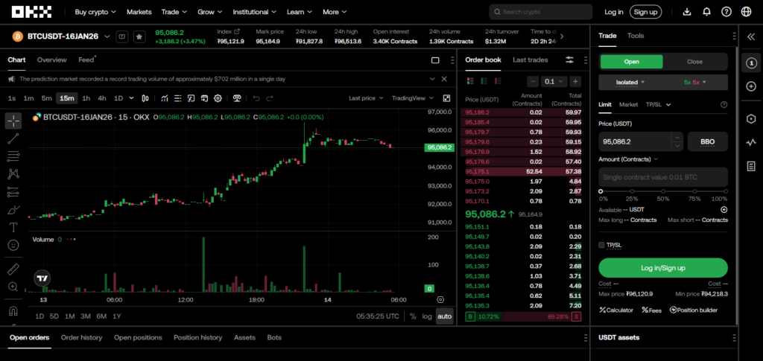The height and width of the screenshot is (361, 763).
Task: Switch to the Last trades tab
Action: point(530,60)
